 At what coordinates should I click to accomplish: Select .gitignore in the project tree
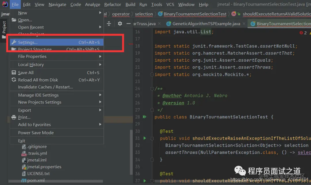[x=34, y=147]
